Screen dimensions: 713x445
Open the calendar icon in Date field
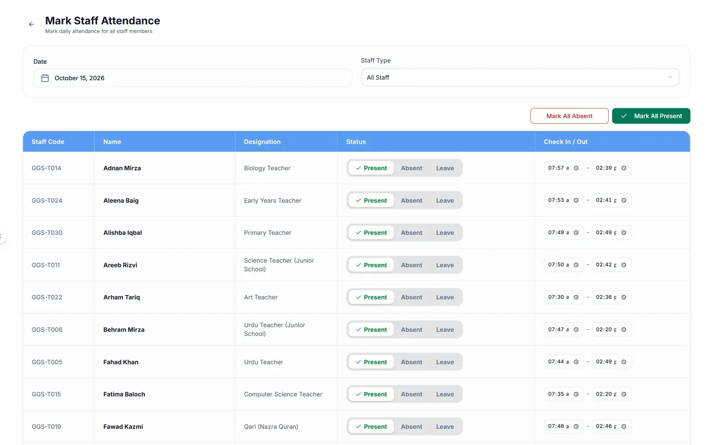(x=45, y=78)
